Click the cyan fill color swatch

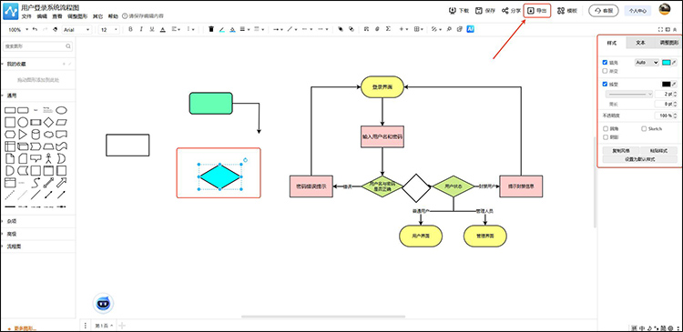coord(666,63)
